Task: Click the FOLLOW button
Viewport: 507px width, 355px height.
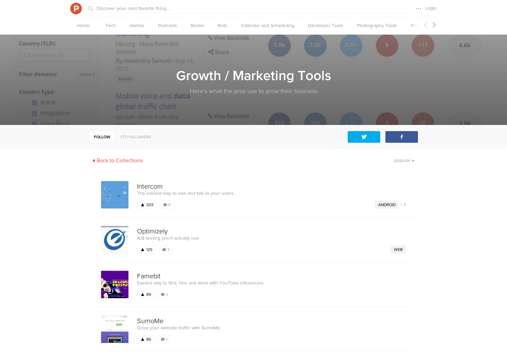Action: point(102,137)
